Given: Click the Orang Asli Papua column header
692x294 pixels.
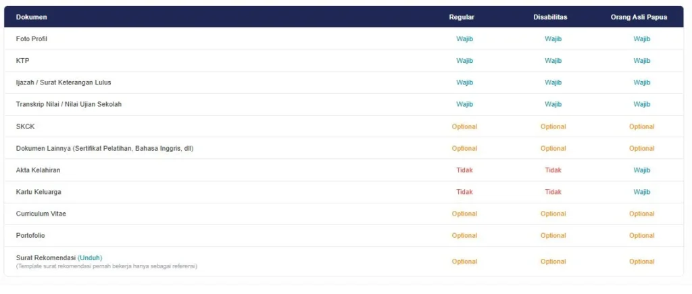Looking at the screenshot, I should pos(639,17).
